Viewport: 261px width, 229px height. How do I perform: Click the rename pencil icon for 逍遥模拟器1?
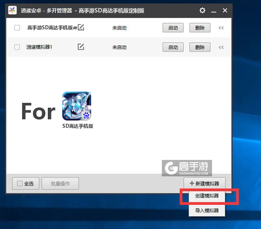click(x=81, y=47)
